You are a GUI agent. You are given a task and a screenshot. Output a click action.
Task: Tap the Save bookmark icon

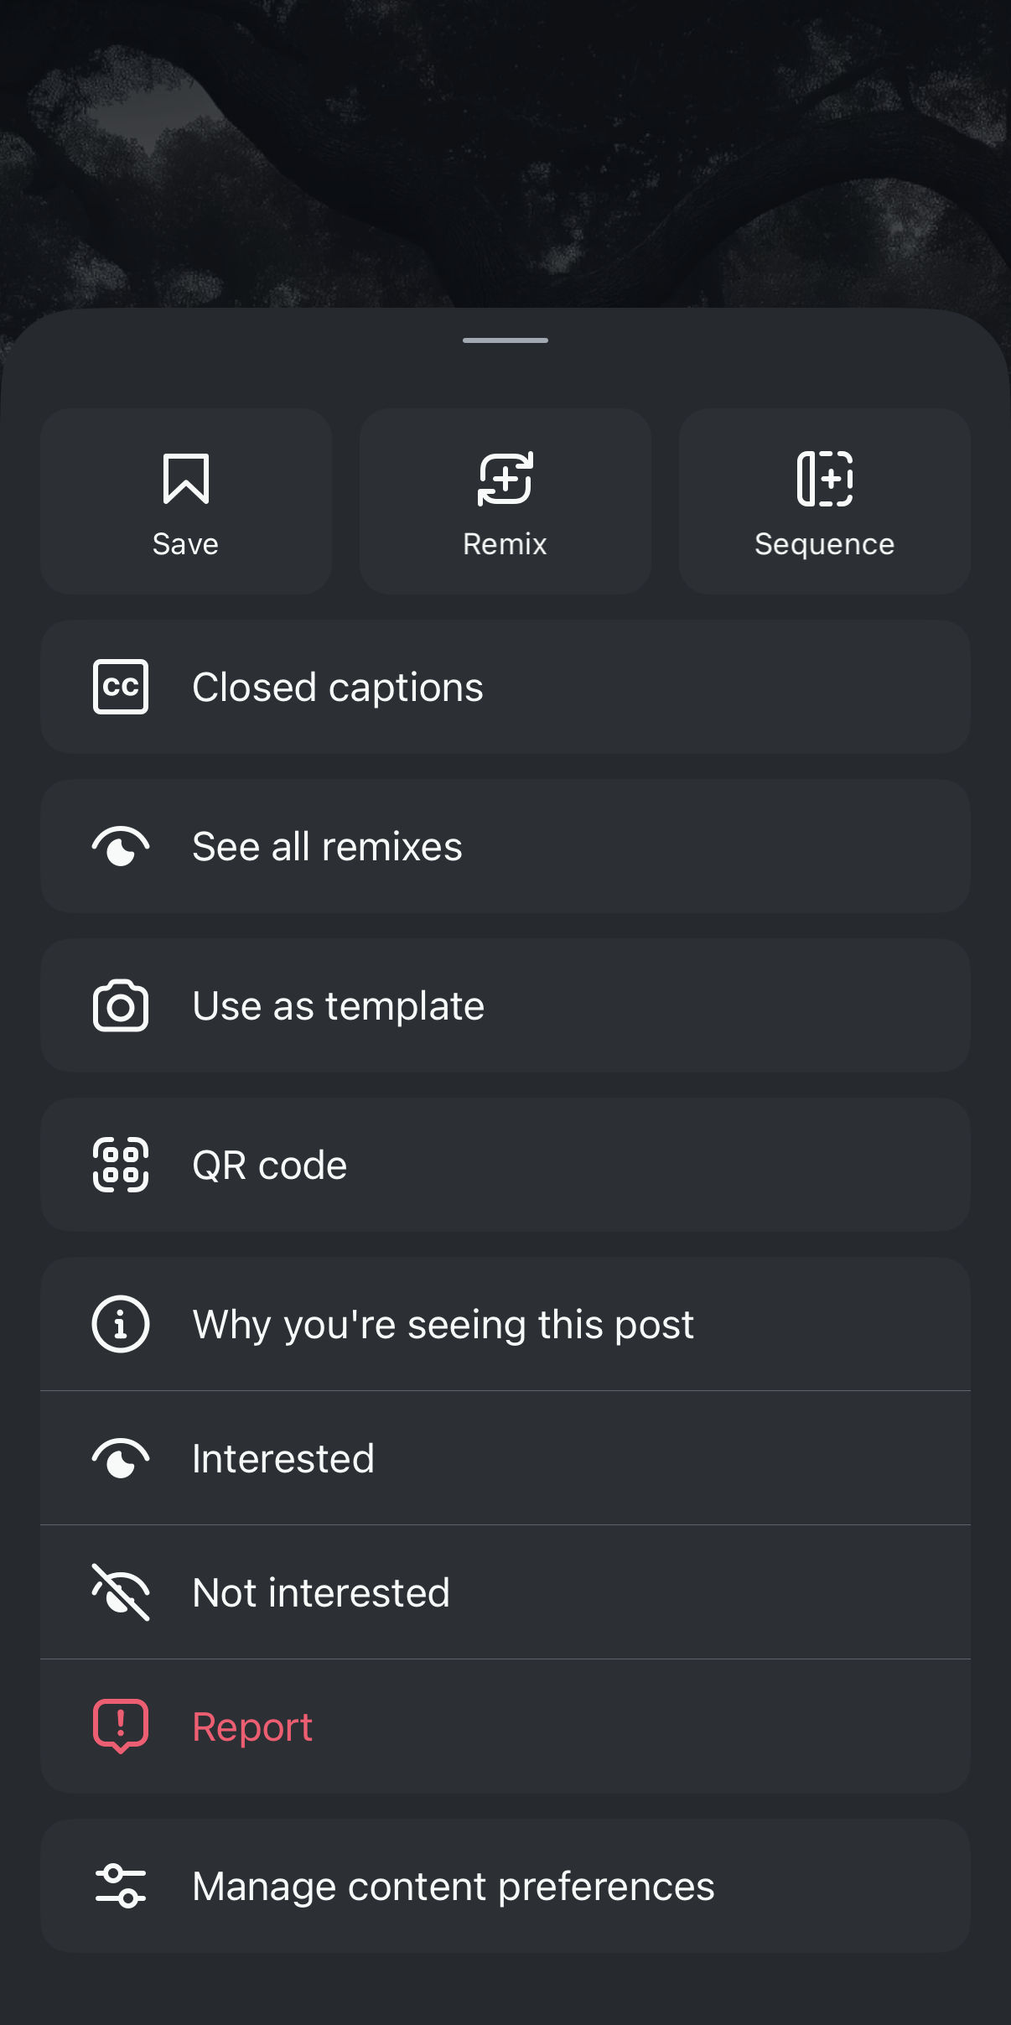185,479
